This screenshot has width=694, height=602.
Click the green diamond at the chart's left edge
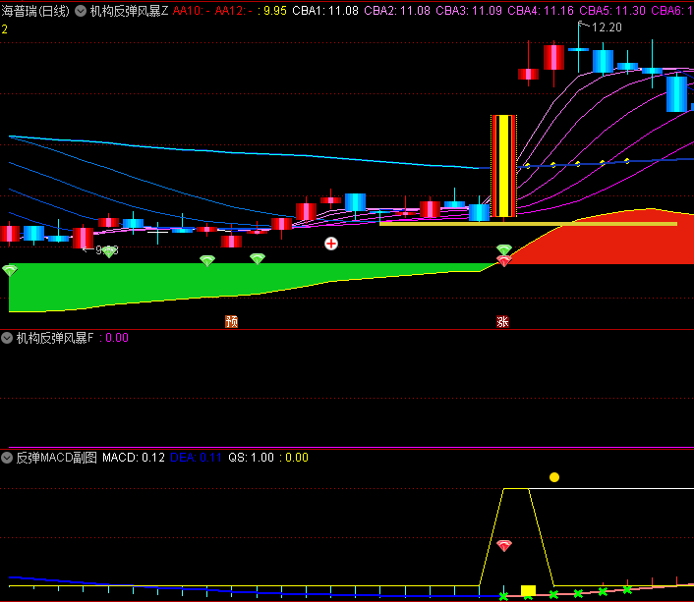pos(9,270)
